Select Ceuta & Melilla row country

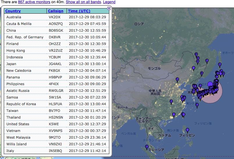pos(19,24)
